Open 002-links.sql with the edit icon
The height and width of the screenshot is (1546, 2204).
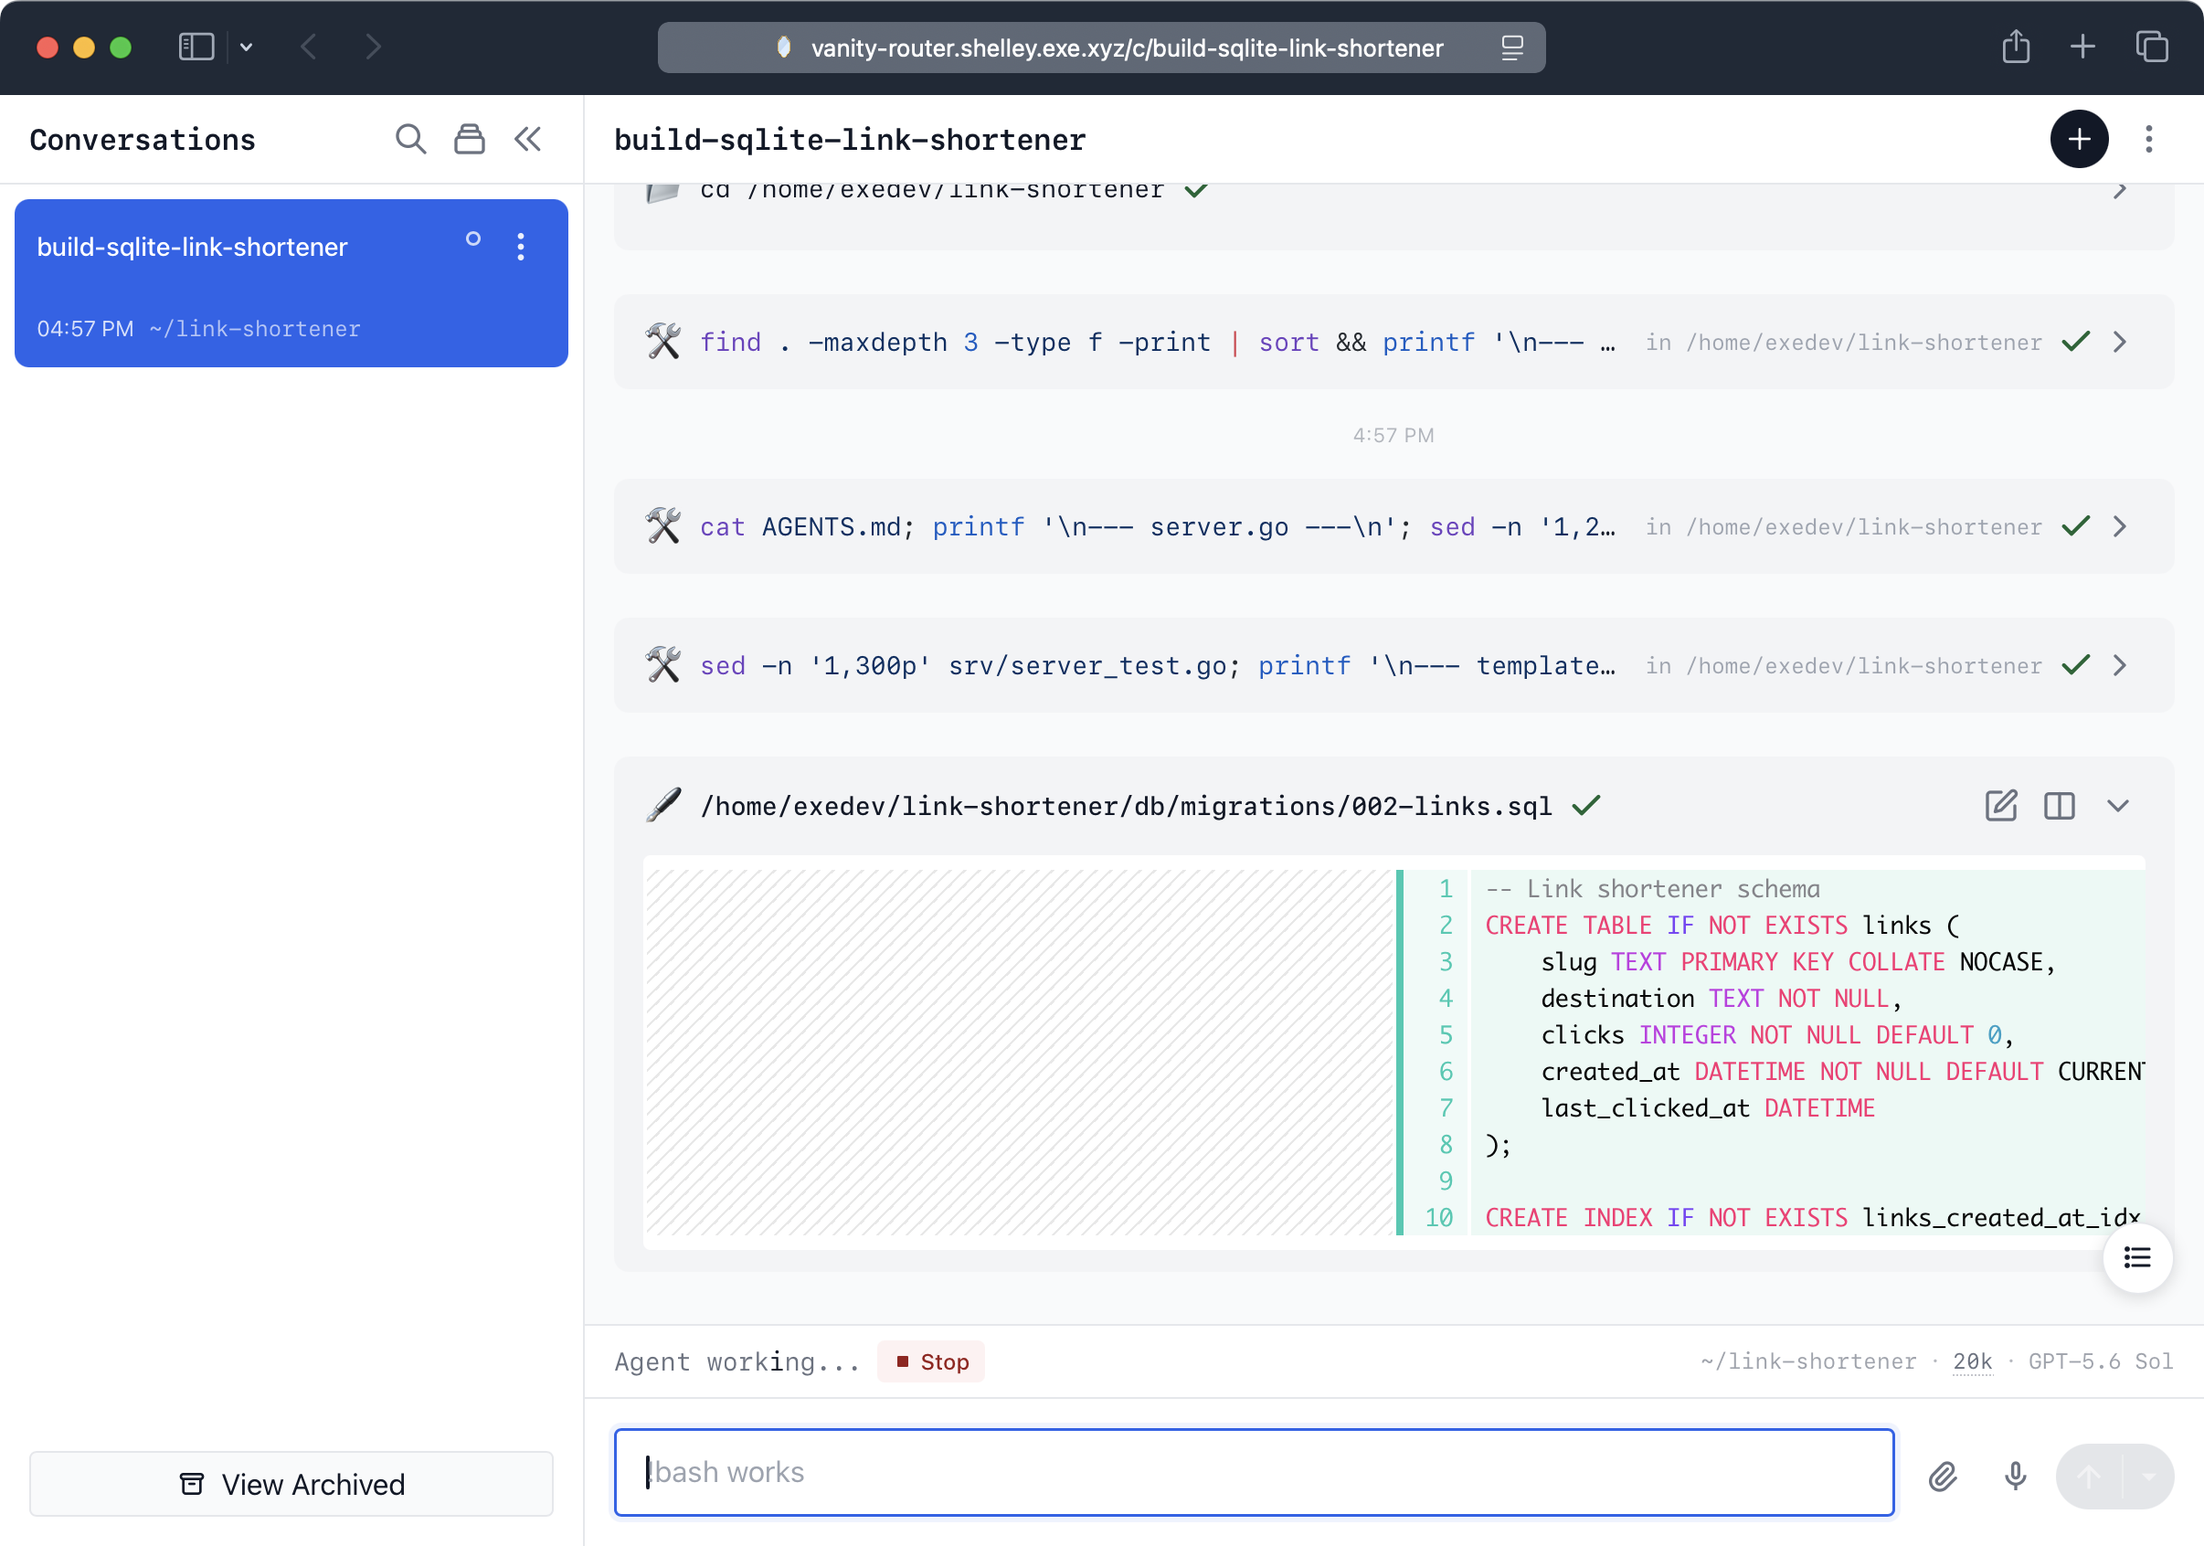point(2001,805)
